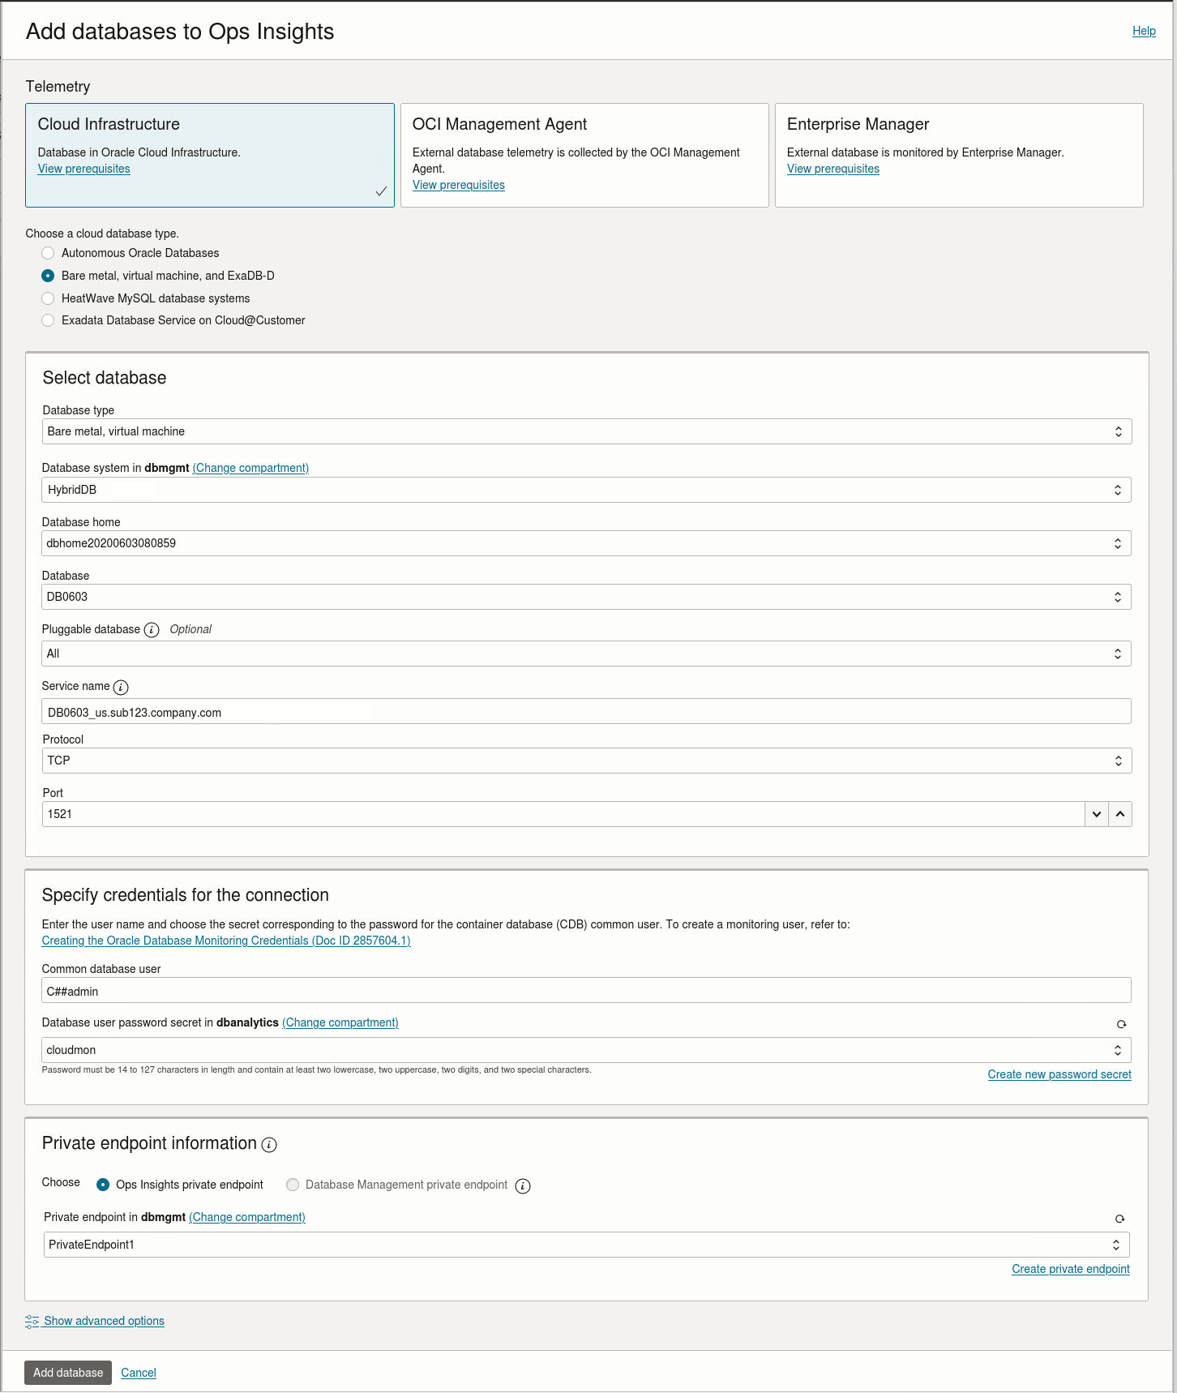
Task: Select Bare metal, virtual machine, and ExaDB-D radio
Action: pyautogui.click(x=48, y=276)
